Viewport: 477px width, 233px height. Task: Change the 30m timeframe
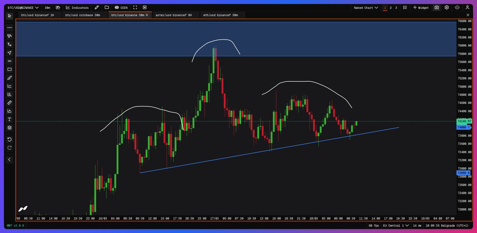(x=47, y=7)
